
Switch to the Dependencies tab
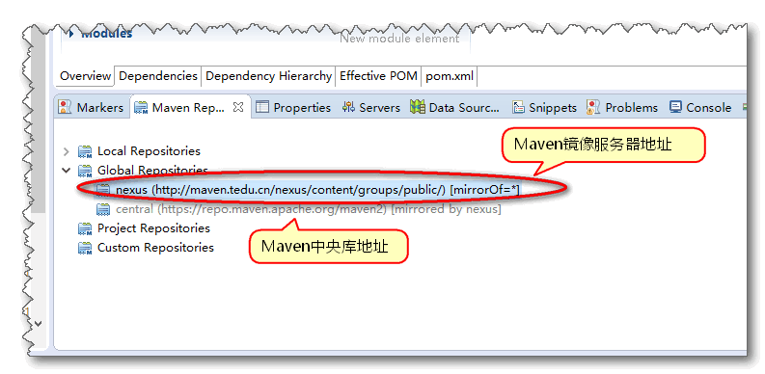158,76
